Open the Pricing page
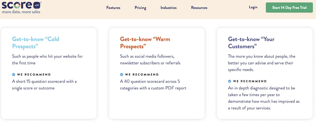 point(140,8)
